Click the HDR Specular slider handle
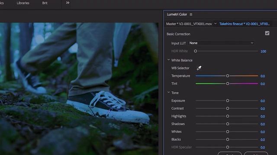Viewport: 277px width, 155px height. (228, 147)
